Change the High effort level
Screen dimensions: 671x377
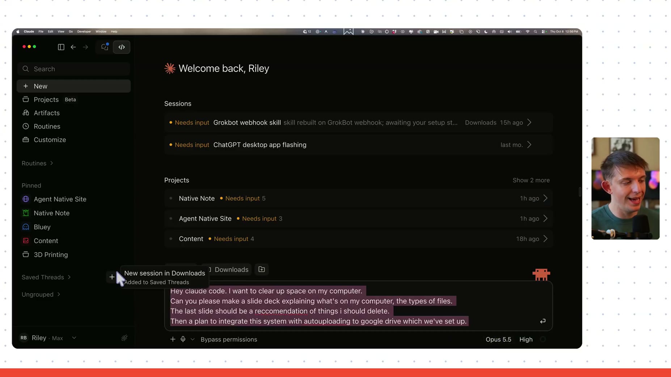pyautogui.click(x=526, y=339)
